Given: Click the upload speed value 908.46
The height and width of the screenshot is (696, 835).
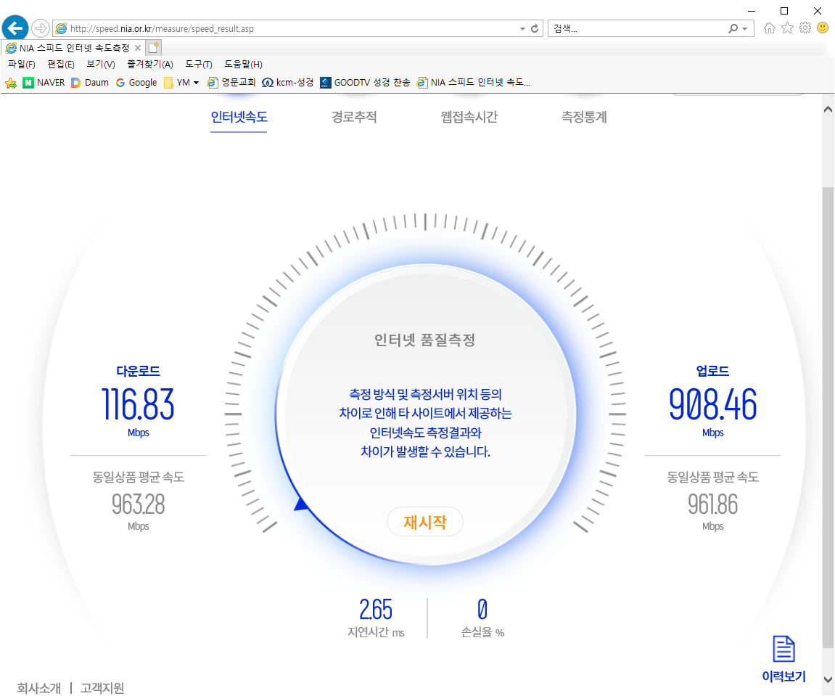Looking at the screenshot, I should point(712,404).
